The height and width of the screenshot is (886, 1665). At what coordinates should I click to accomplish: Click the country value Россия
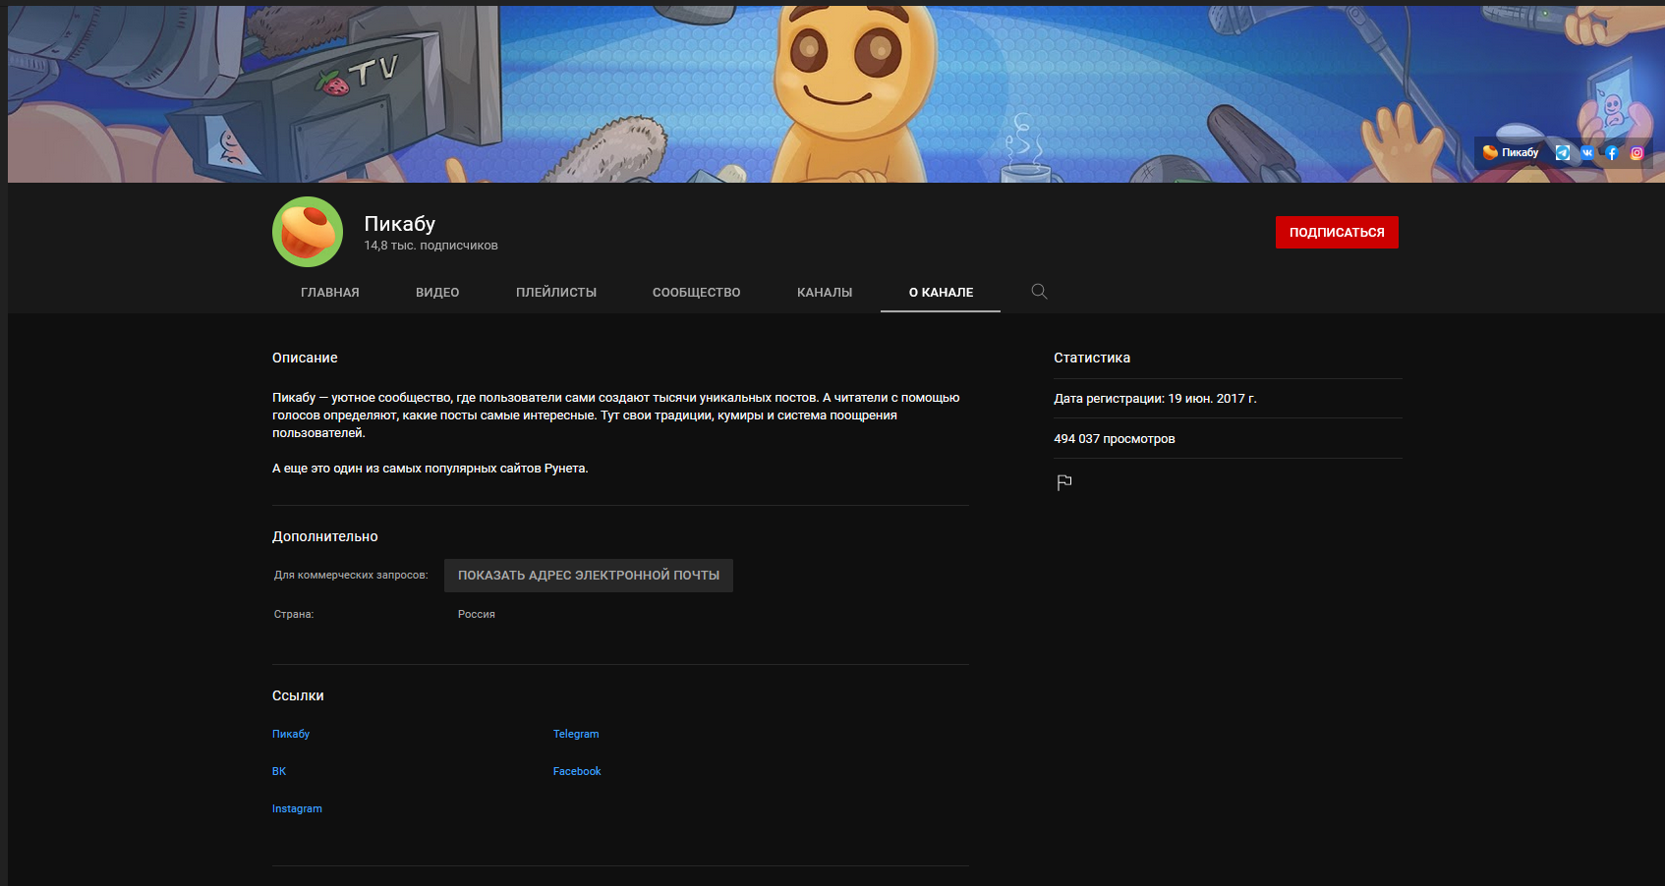[477, 614]
